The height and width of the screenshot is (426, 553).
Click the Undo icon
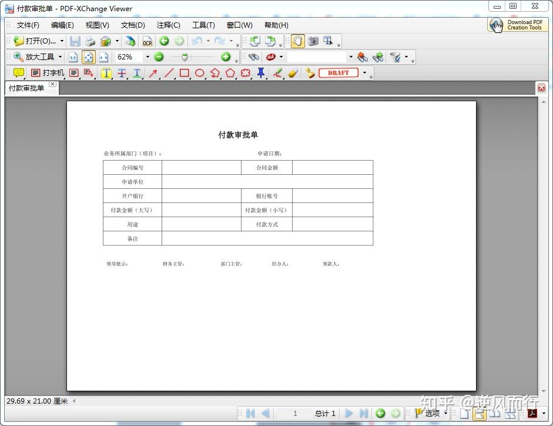197,41
